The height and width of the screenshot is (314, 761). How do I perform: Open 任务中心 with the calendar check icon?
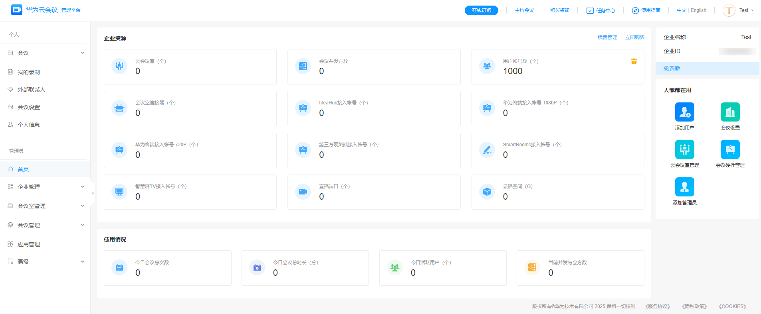coord(600,10)
